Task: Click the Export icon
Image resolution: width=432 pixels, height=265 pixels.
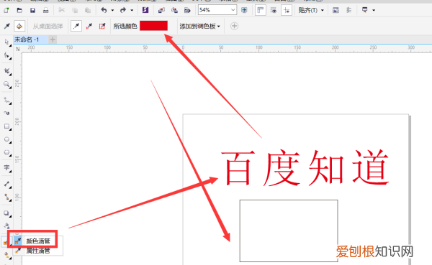Action: pos(174,11)
